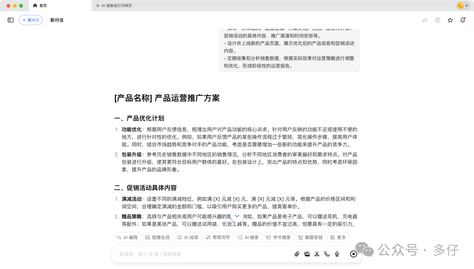
Task: Click the share arrow icon
Action: [x=425, y=20]
